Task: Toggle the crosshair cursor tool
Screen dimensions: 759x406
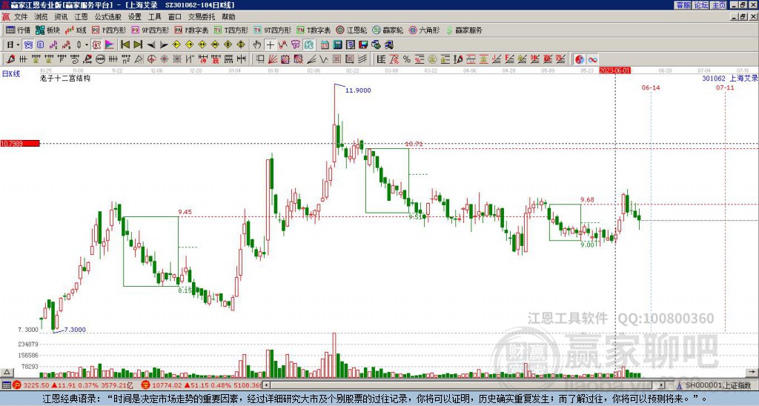Action: (x=270, y=45)
